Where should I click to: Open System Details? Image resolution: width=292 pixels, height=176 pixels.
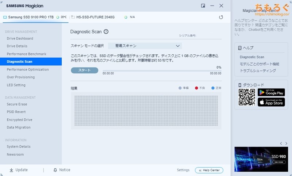pos(19,146)
